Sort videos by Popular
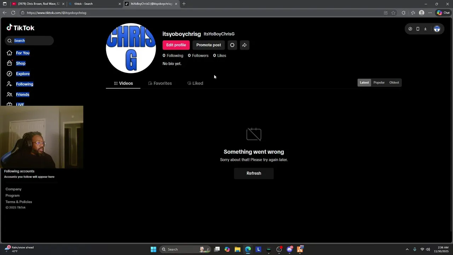 pos(379,83)
